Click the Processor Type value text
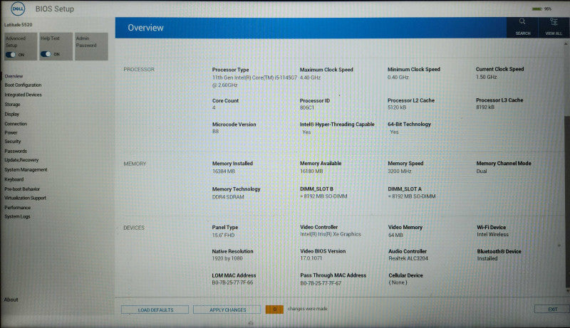 point(254,81)
